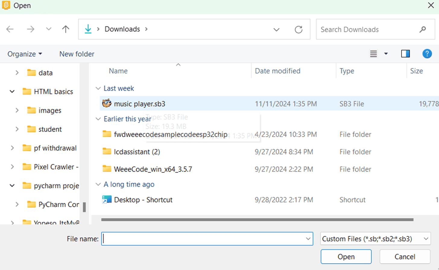Click the search magnifier in Search Downloads
The width and height of the screenshot is (439, 270).
(423, 29)
